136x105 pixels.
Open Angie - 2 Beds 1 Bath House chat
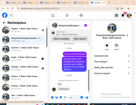click(23, 59)
